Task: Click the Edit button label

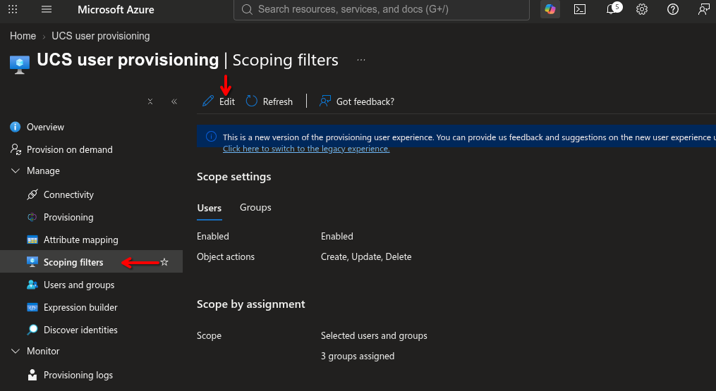Action: click(227, 101)
